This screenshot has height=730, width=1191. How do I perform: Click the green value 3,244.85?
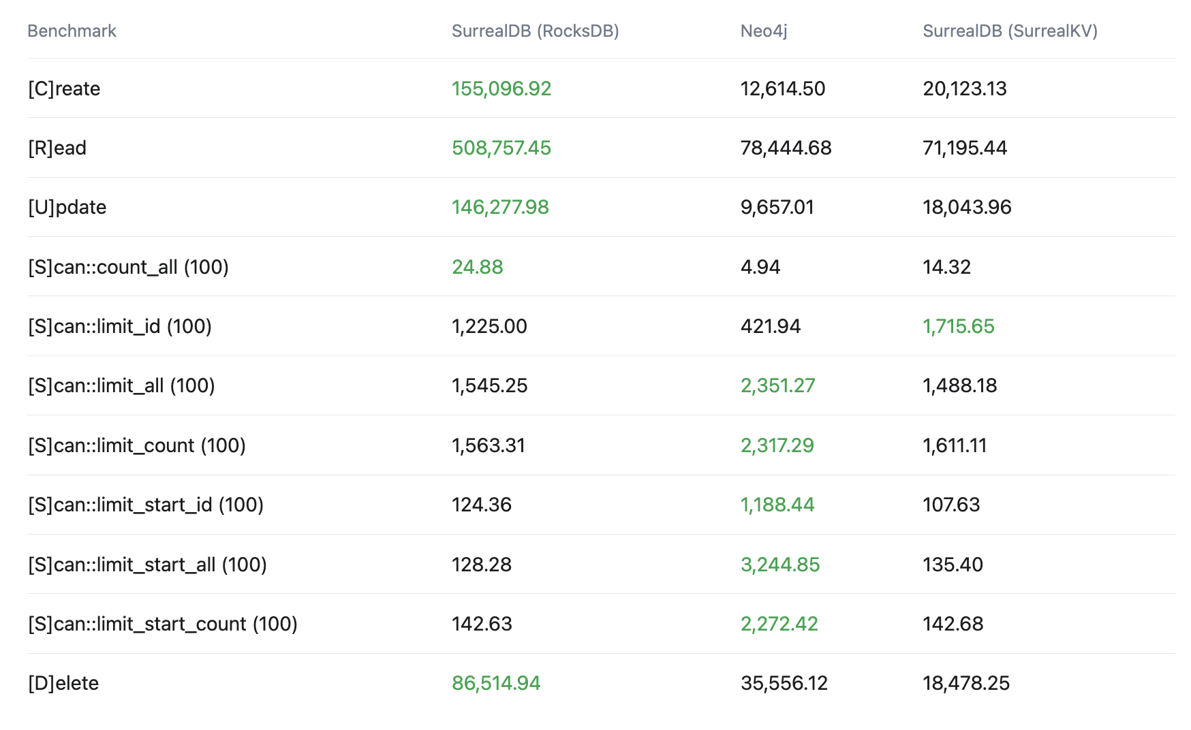coord(780,565)
